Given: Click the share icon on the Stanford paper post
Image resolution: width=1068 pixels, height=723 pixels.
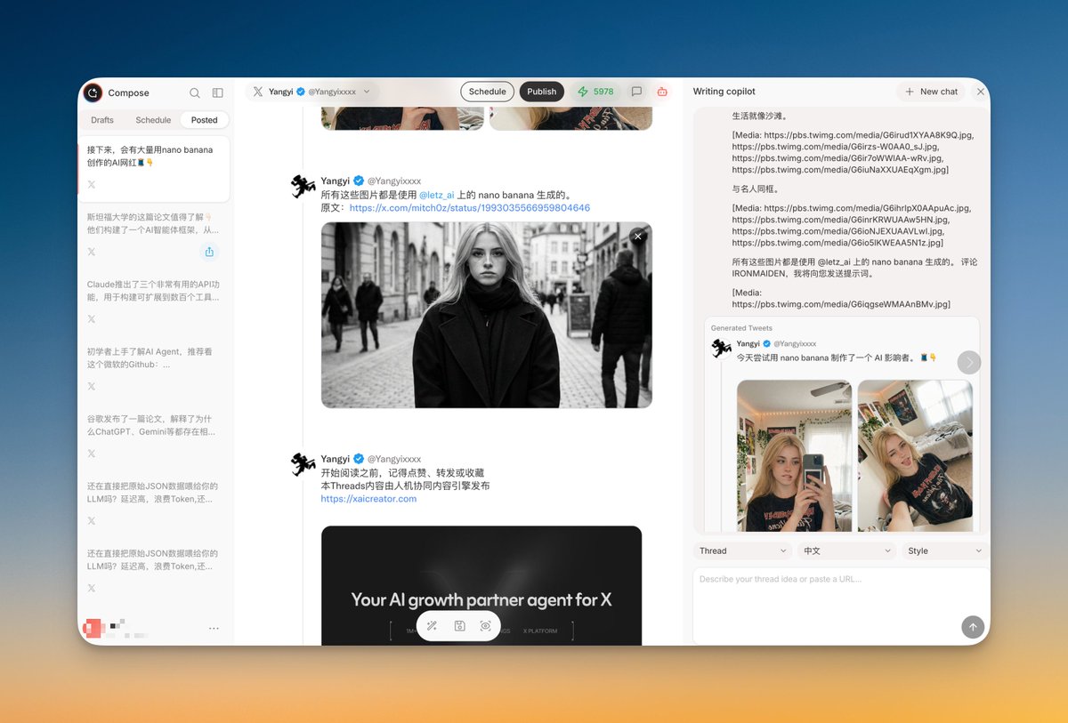Looking at the screenshot, I should [x=209, y=252].
